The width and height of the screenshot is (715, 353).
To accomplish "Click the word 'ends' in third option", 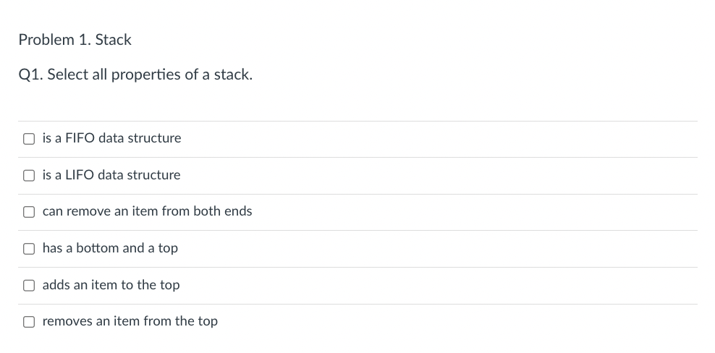I will point(238,211).
